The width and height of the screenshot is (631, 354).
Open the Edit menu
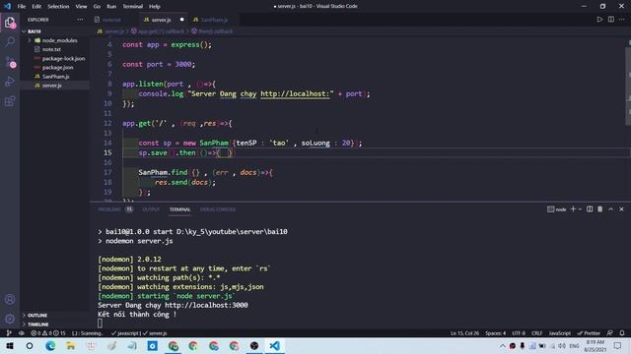click(36, 6)
